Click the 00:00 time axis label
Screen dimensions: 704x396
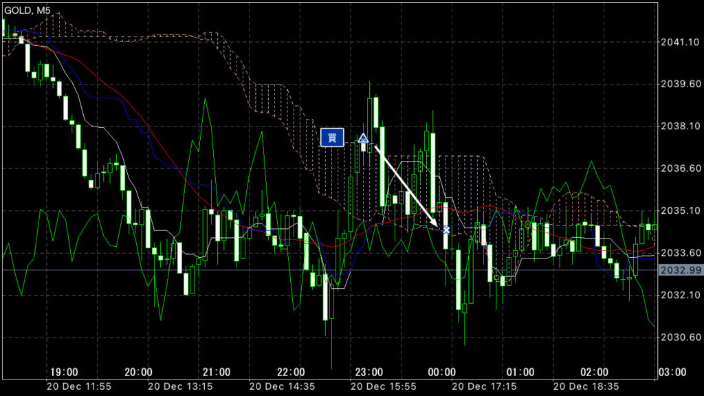click(x=443, y=372)
